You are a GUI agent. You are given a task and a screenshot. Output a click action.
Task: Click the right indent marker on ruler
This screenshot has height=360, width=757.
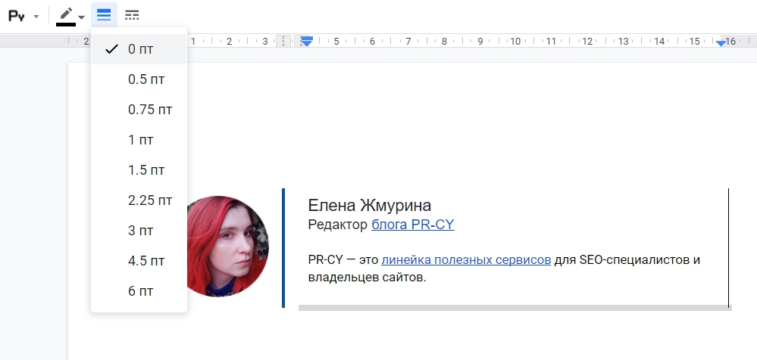tap(721, 43)
